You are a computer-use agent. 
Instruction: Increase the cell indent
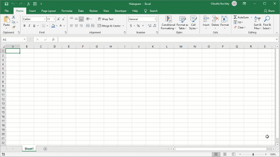[93, 26]
